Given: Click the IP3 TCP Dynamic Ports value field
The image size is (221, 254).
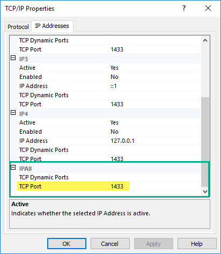Looking at the screenshot, I should [155, 95].
